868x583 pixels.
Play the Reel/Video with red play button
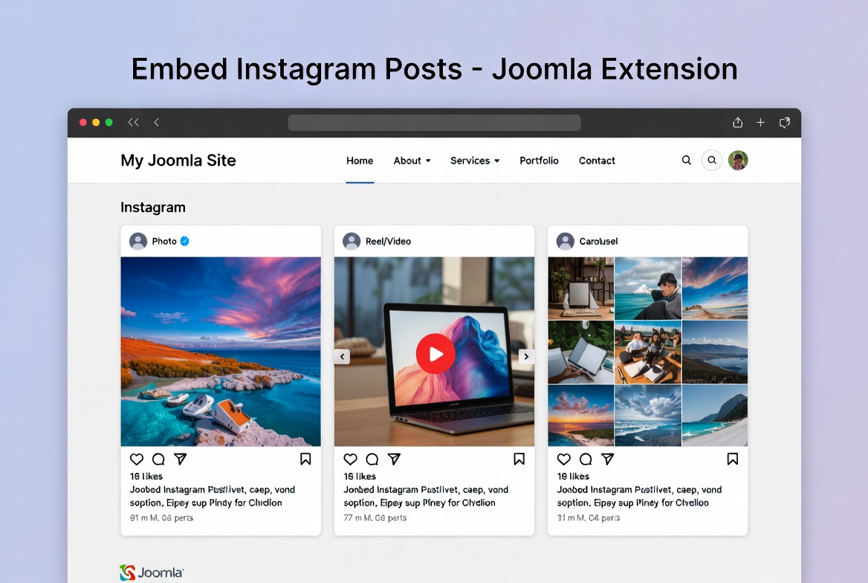click(435, 353)
